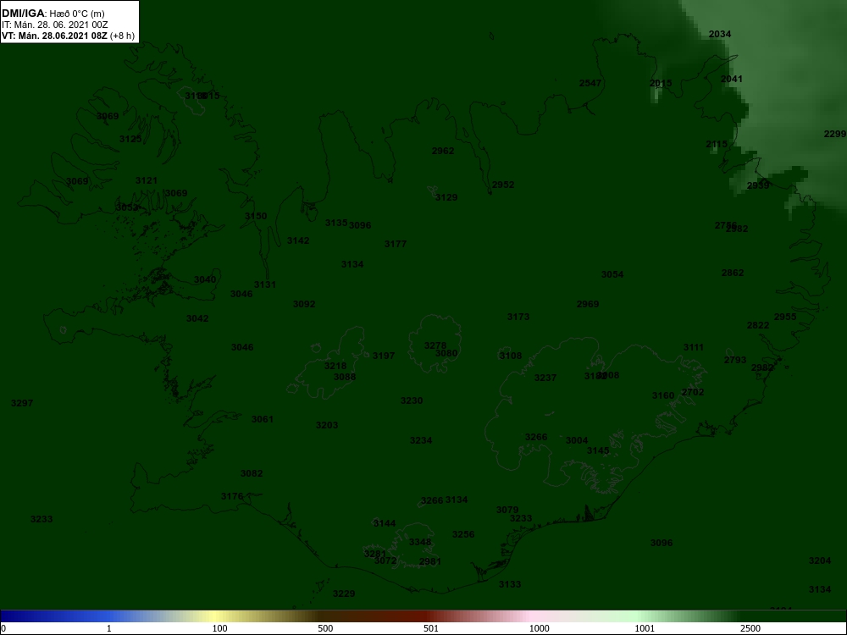Viewport: 847px width, 635px height.
Task: Select the 3173 value label
Action: [x=518, y=317]
